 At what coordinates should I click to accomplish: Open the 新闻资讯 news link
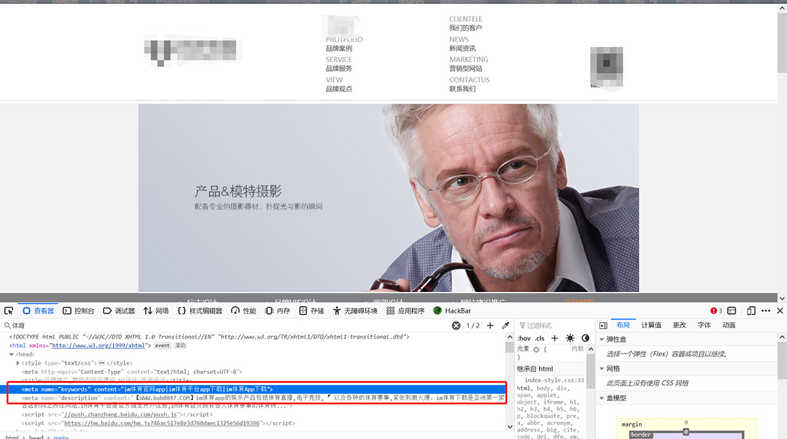point(462,49)
